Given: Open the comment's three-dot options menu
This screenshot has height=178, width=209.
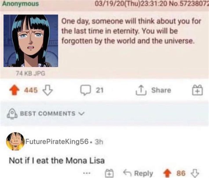Looking at the screenshot, I should click(86, 173).
